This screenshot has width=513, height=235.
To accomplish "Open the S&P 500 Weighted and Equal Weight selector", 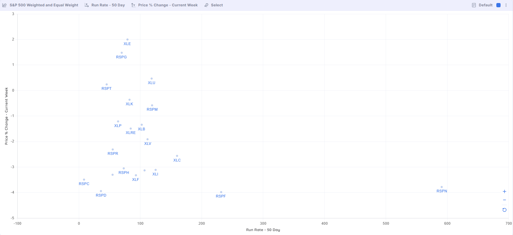I will tap(44, 5).
